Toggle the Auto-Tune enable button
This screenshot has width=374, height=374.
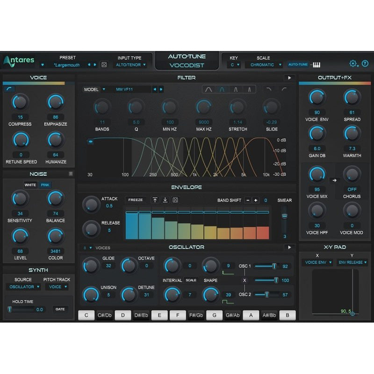point(298,65)
